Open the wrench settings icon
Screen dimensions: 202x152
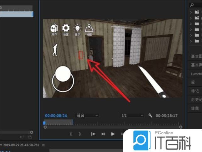point(150,116)
